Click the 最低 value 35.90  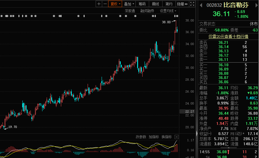pyautogui.click(x=253, y=108)
